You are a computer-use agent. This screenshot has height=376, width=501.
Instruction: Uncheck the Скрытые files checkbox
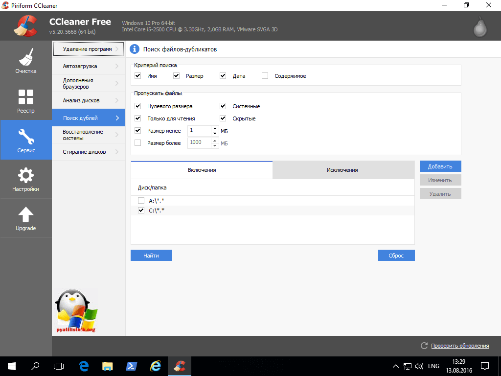223,118
